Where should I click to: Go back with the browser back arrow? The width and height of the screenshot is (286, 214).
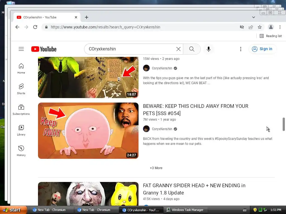17,27
